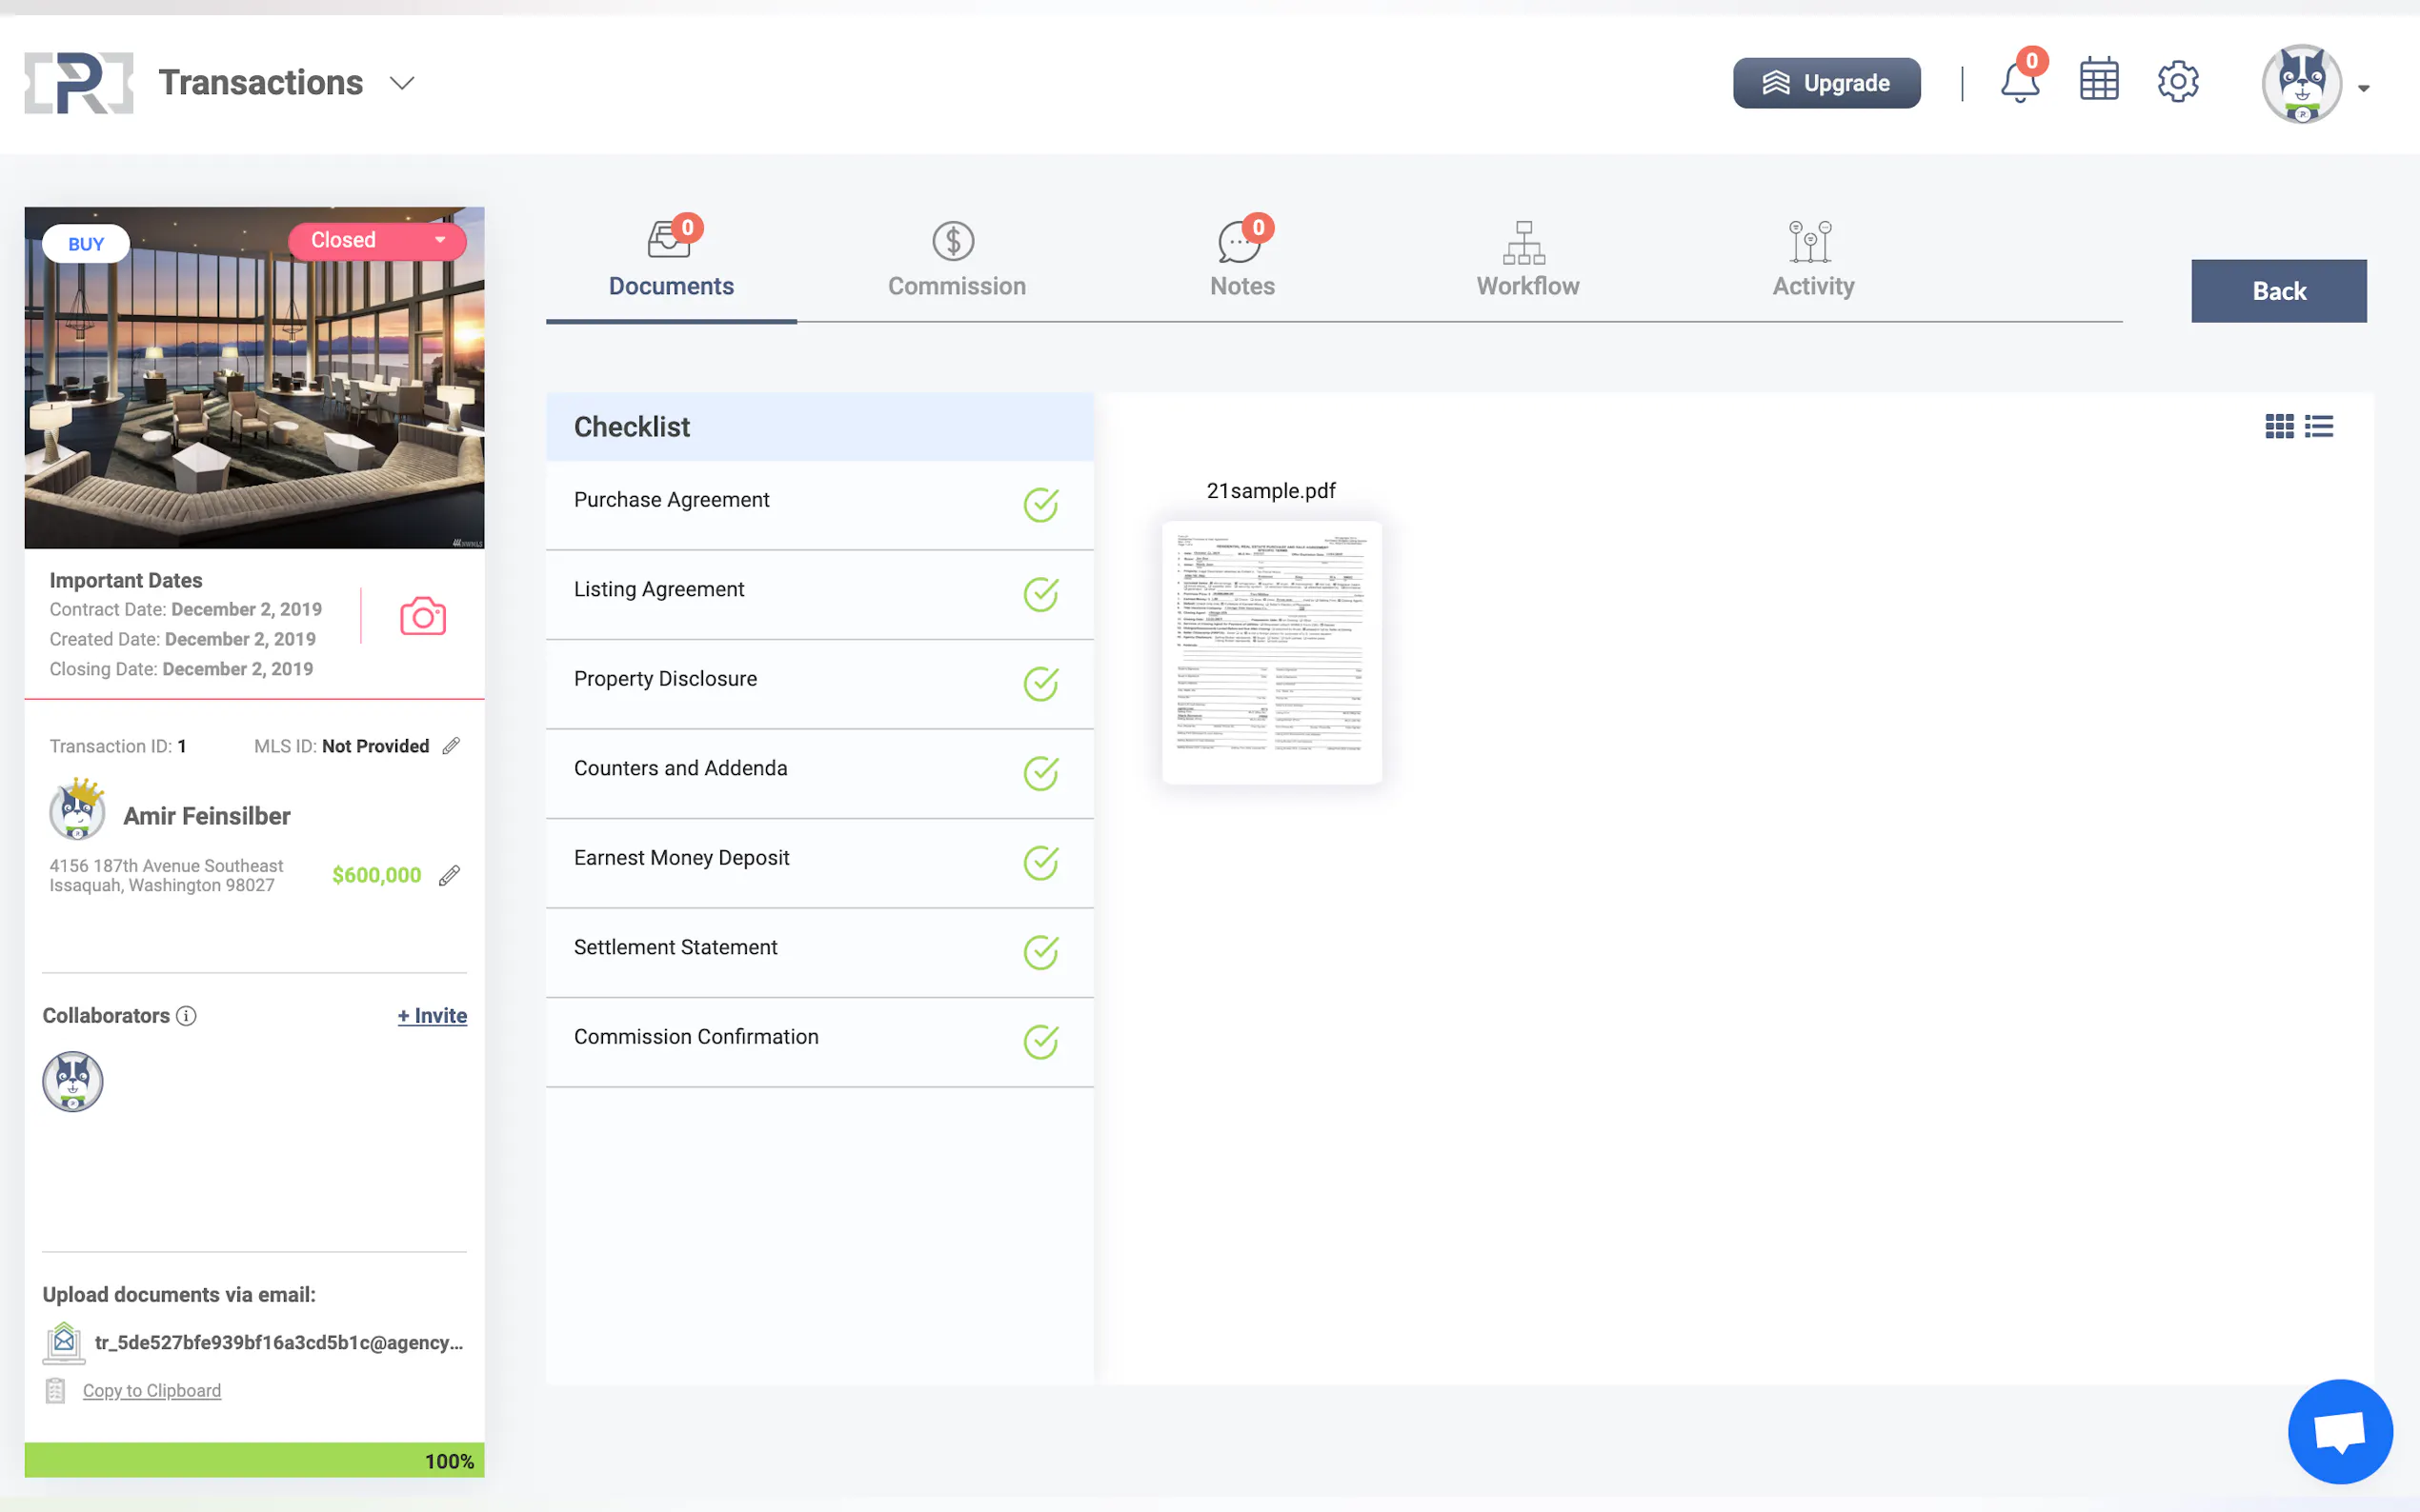Select the Settlement Statement row

tap(819, 952)
